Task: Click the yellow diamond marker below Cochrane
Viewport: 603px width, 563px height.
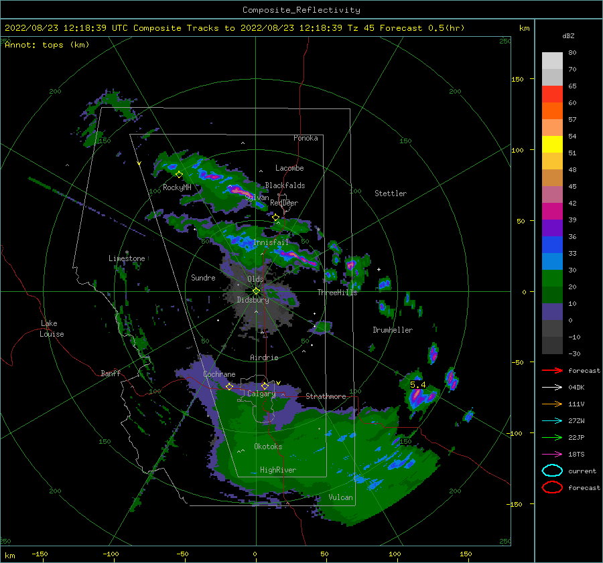Action: (229, 386)
